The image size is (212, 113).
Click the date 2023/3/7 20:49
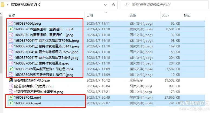click(98, 98)
